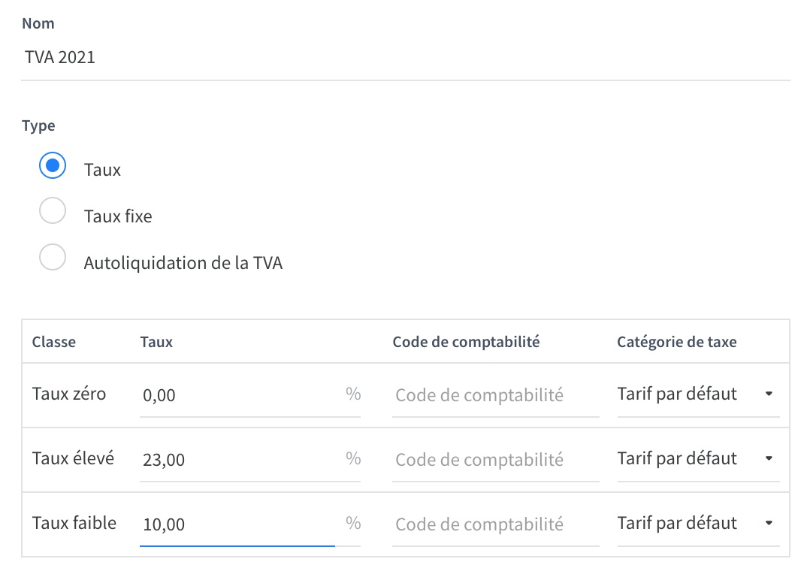The image size is (810, 568).
Task: Edit the Taux zéro rate field
Action: [x=237, y=395]
